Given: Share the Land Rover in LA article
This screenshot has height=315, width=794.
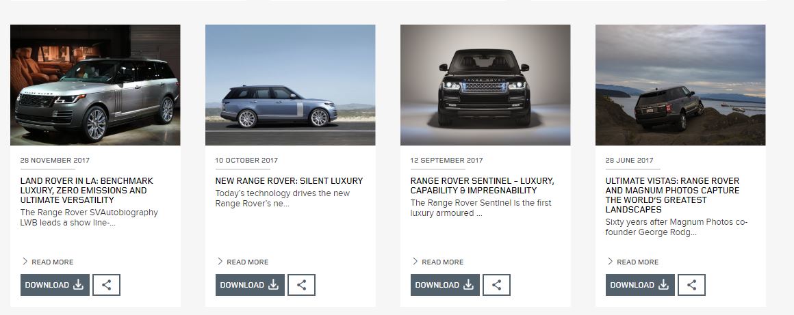Looking at the screenshot, I should pyautogui.click(x=106, y=285).
